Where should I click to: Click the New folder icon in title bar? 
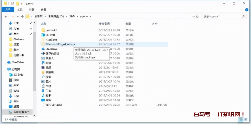tap(17, 3)
